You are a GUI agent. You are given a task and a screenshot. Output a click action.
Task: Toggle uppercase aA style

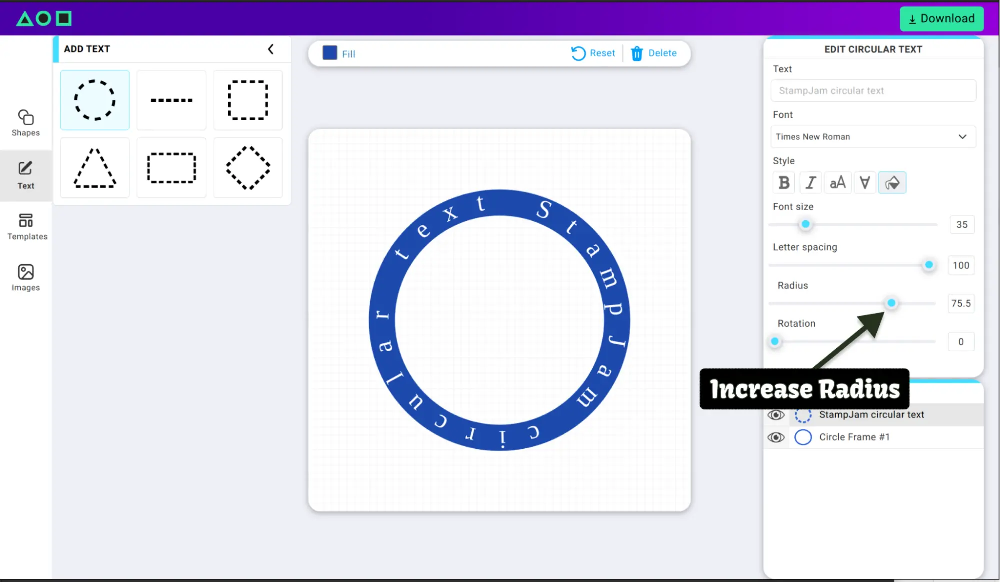838,183
